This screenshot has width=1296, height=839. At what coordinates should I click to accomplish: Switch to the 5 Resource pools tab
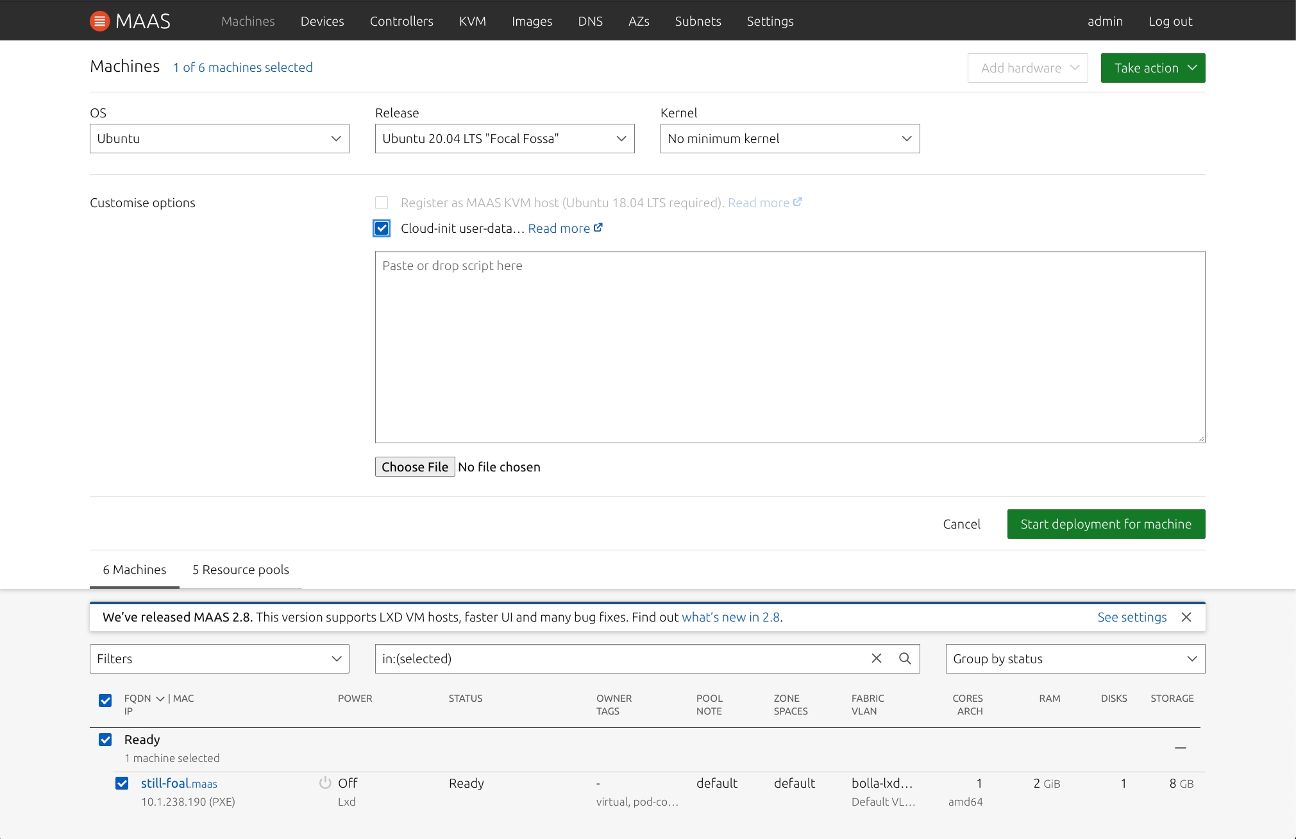[x=240, y=570]
